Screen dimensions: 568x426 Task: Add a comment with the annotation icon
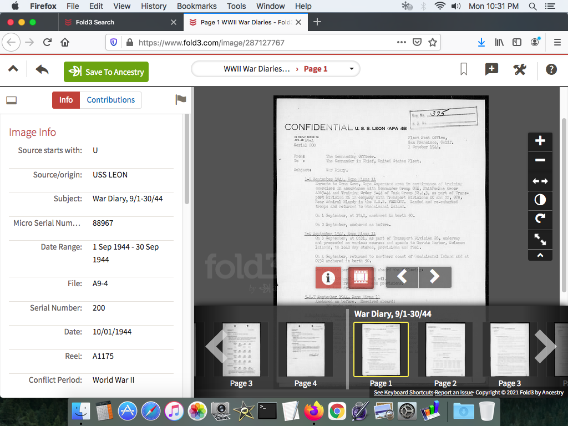coord(491,69)
